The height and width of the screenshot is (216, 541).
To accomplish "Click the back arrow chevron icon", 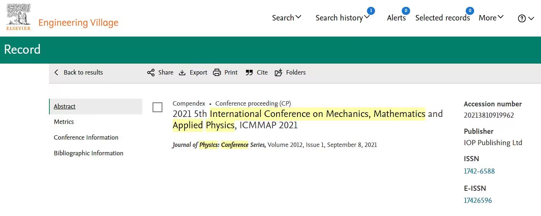I will [x=56, y=72].
